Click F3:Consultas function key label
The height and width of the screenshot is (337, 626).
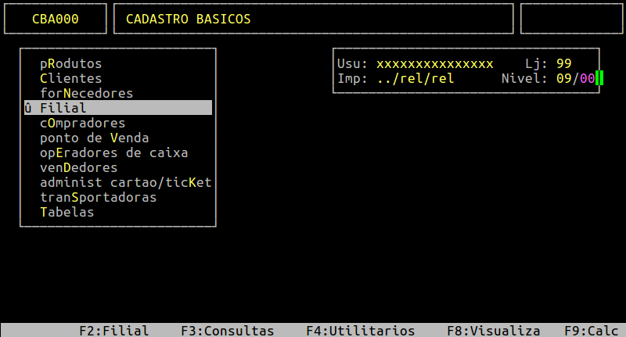(227, 331)
